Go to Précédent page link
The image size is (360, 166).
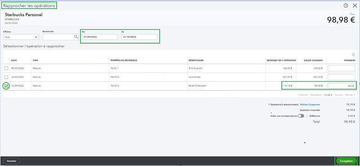click(x=316, y=95)
